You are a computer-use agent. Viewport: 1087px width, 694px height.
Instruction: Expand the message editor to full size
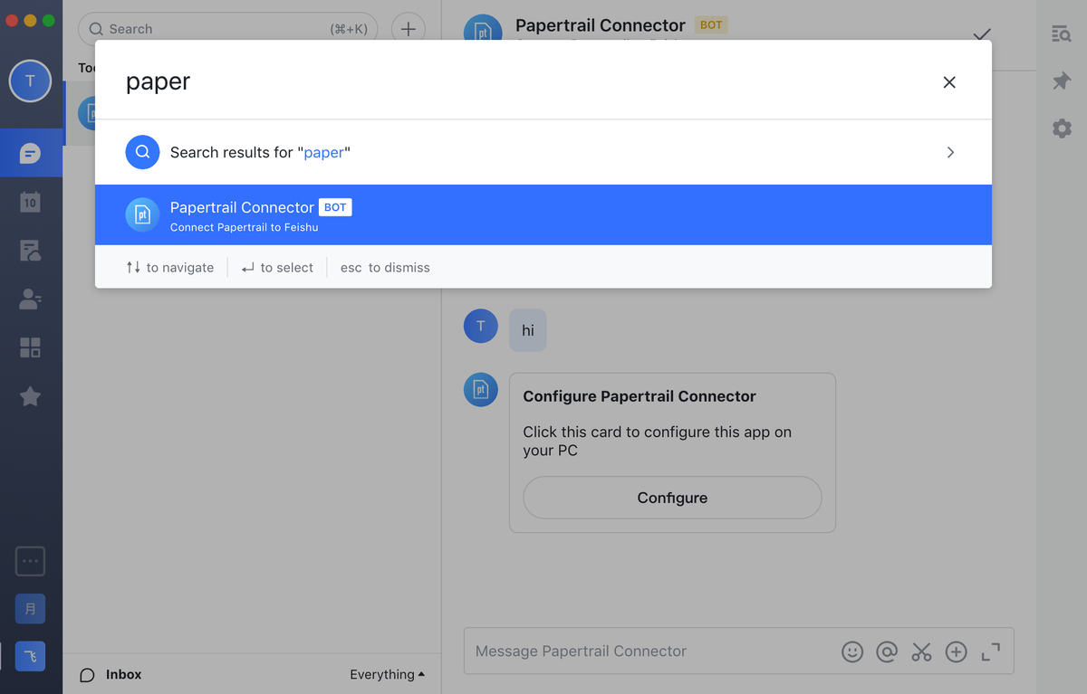[x=991, y=651]
